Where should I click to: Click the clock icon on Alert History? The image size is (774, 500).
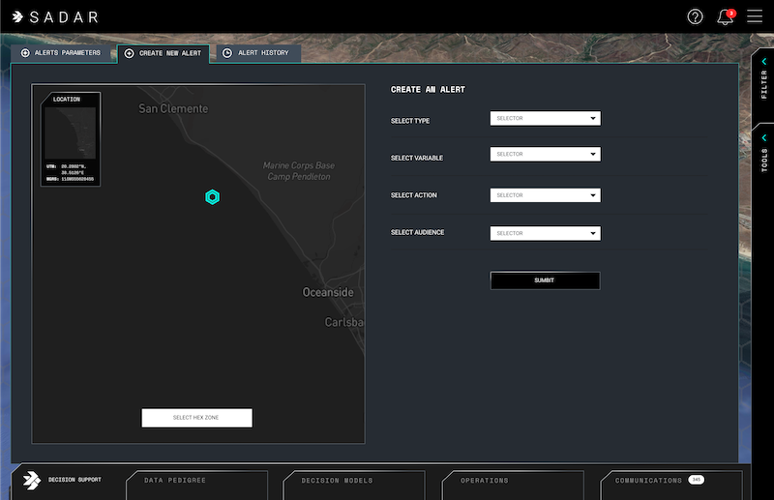(x=227, y=53)
